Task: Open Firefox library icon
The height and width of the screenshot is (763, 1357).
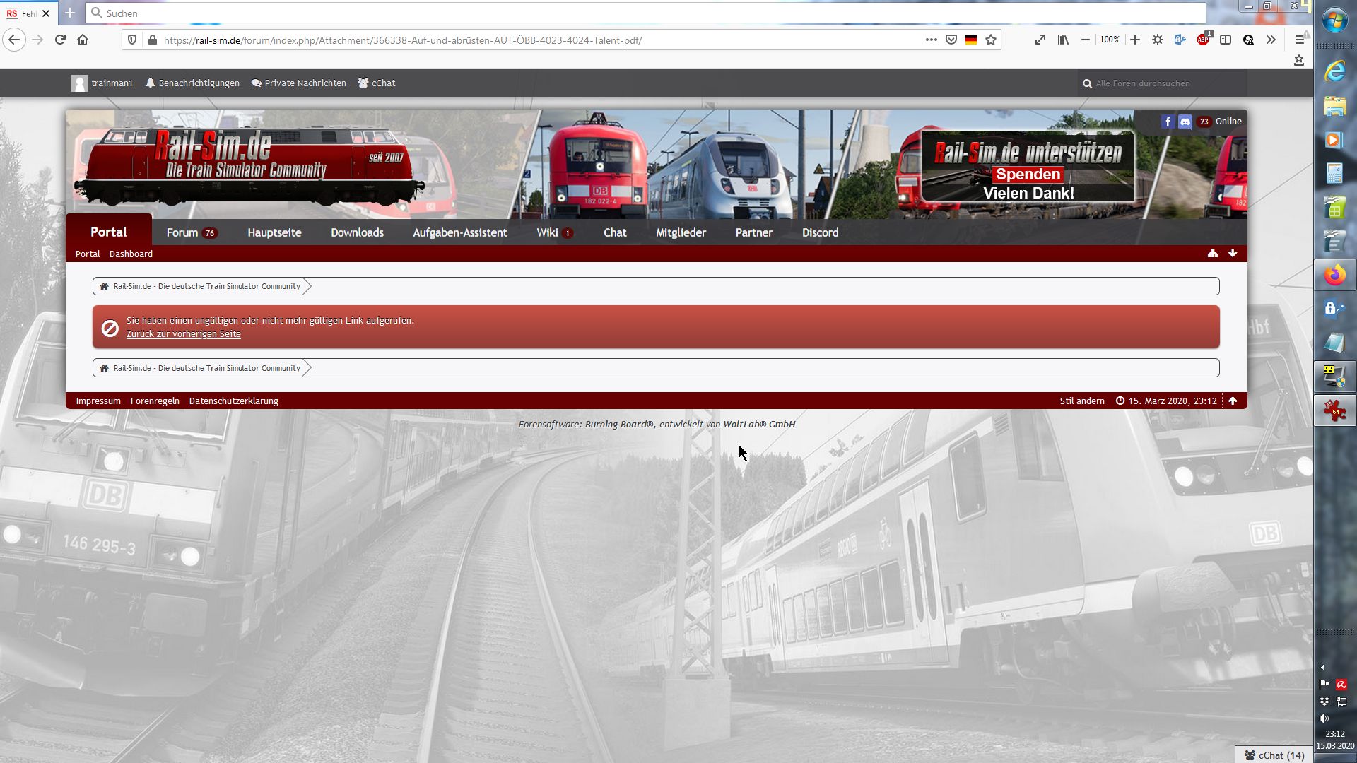Action: pos(1062,40)
